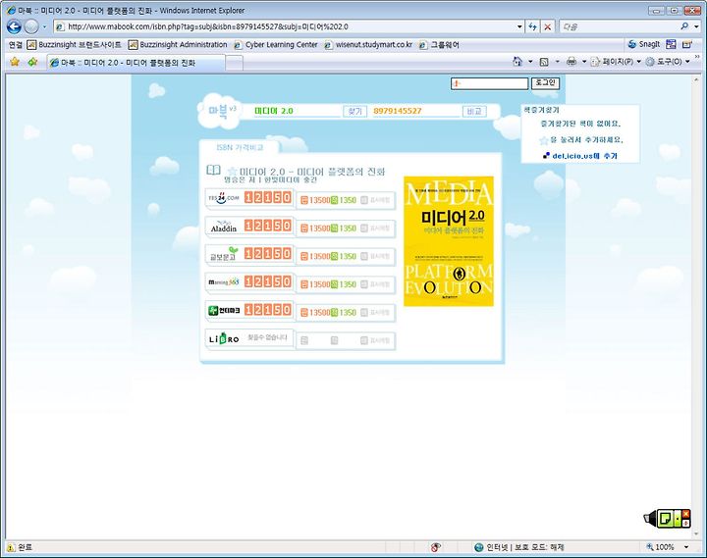707x558 pixels.
Task: Open the Buzzinsight 브랜드사이트 bookmark
Action: (x=75, y=44)
